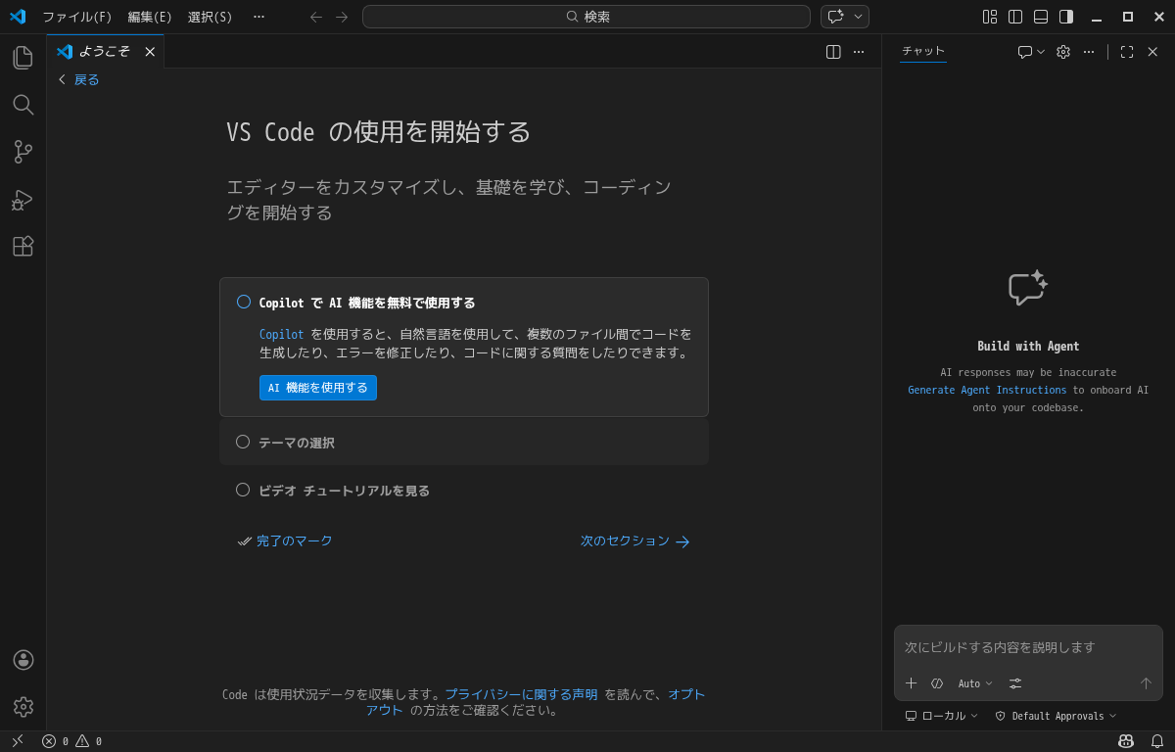Image resolution: width=1175 pixels, height=752 pixels.
Task: Open the Extensions view
Action: click(23, 246)
